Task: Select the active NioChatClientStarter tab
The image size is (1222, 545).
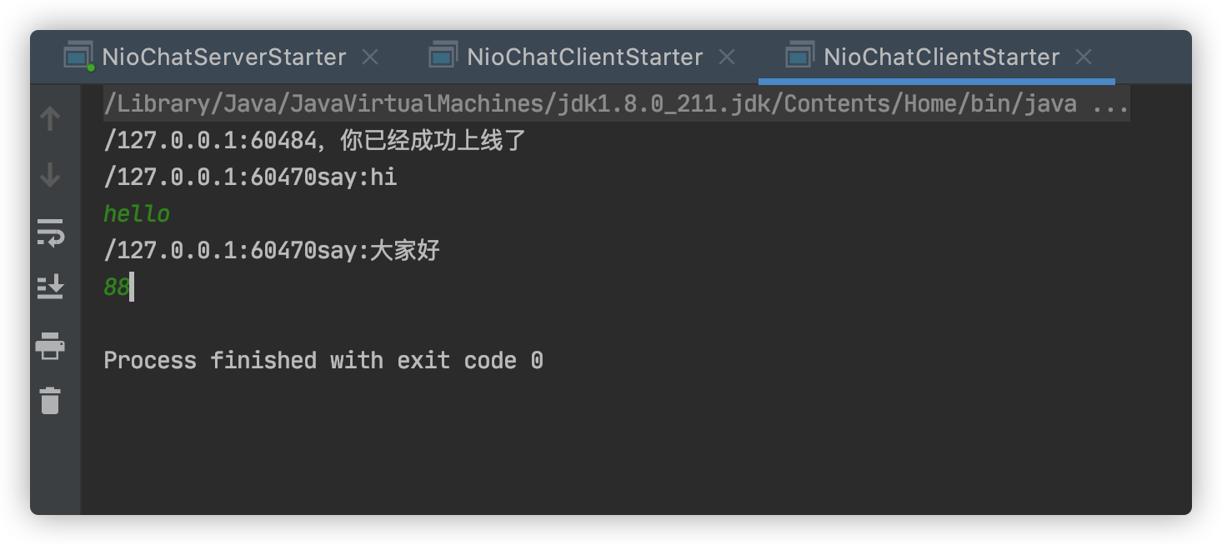Action: click(x=941, y=57)
